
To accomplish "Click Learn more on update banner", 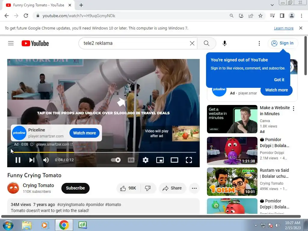I will pos(284,28).
